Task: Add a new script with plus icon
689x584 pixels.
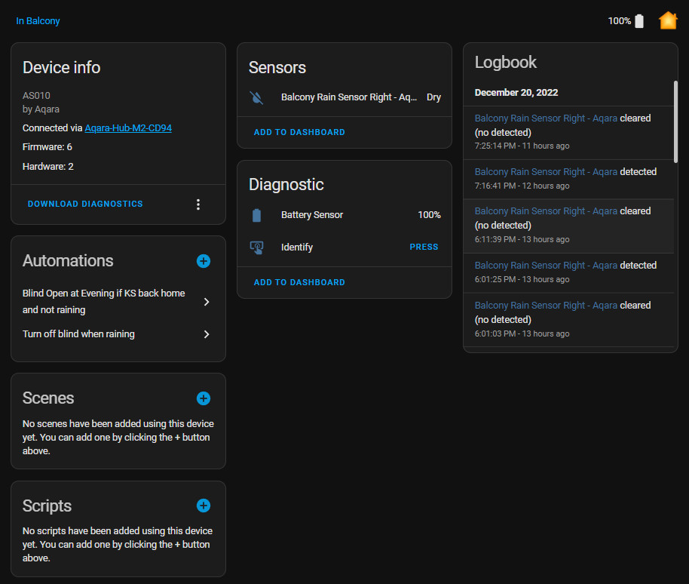Action: tap(203, 506)
